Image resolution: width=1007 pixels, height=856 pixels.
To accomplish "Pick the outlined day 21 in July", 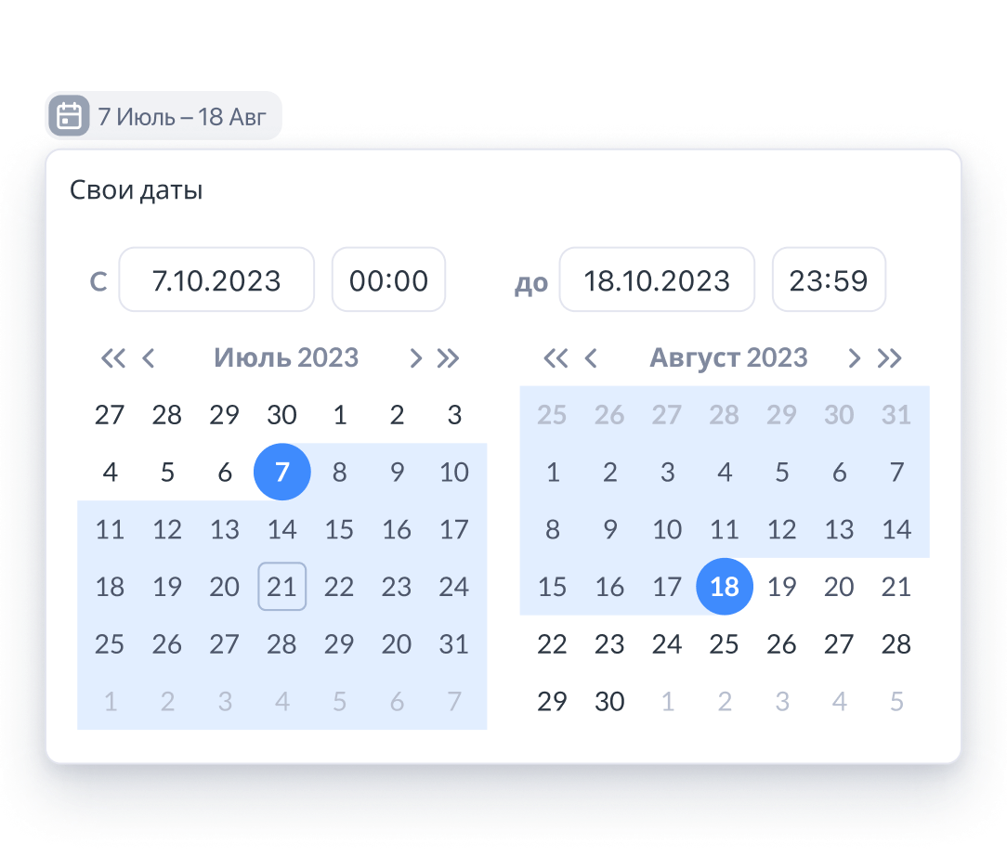I will (281, 587).
